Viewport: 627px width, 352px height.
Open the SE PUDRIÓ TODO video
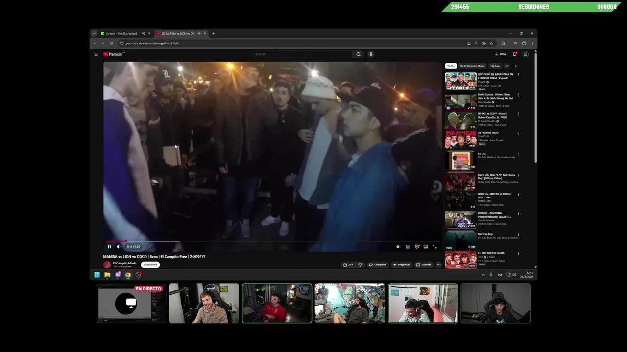[460, 140]
